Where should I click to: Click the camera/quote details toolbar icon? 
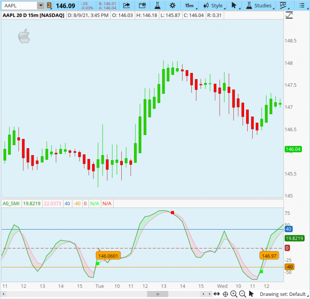point(142,5)
